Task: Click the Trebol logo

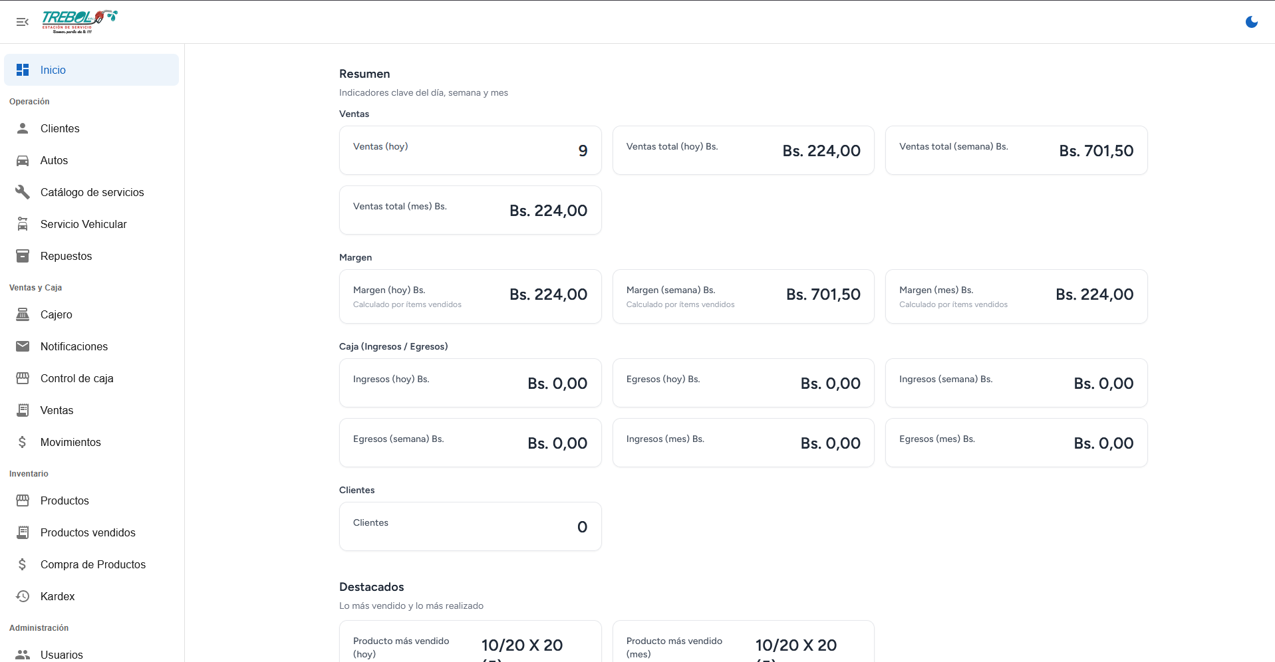Action: tap(79, 20)
